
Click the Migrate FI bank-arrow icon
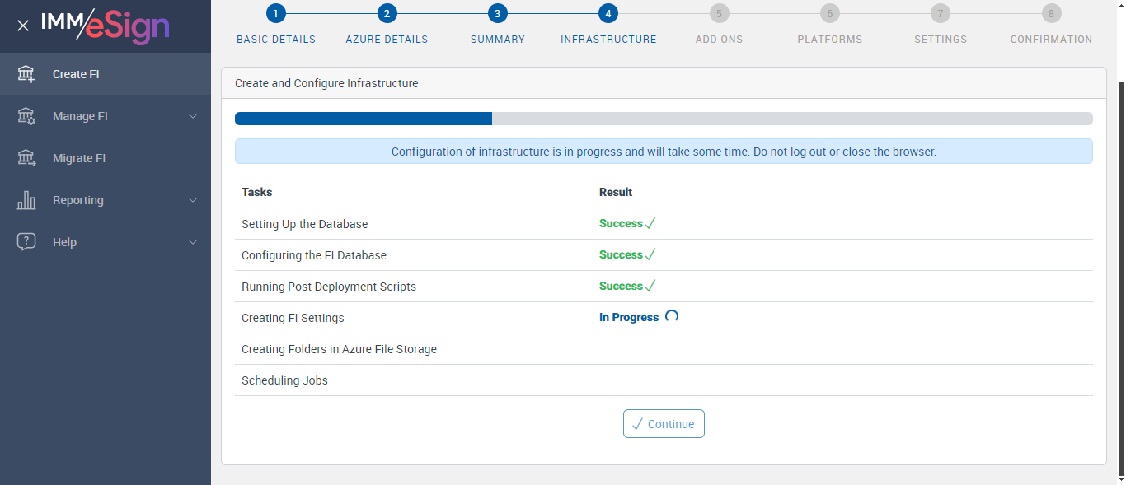point(26,158)
